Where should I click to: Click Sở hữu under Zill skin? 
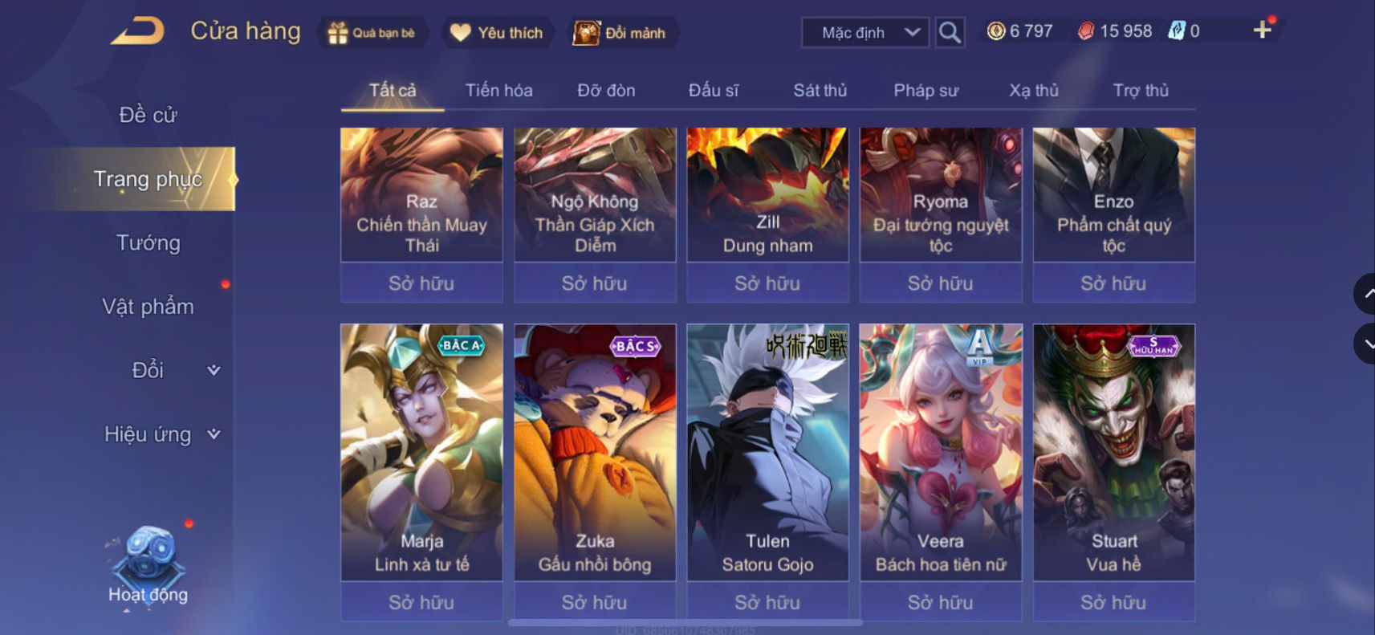tap(767, 283)
